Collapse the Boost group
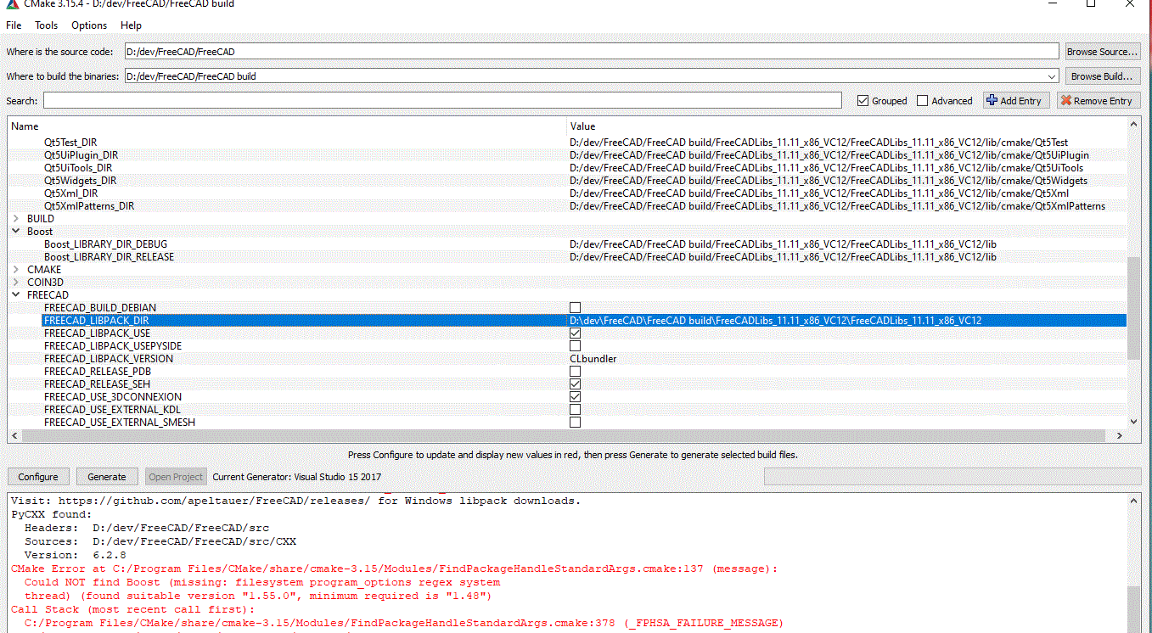Screen dimensions: 1152x633 click(16, 231)
